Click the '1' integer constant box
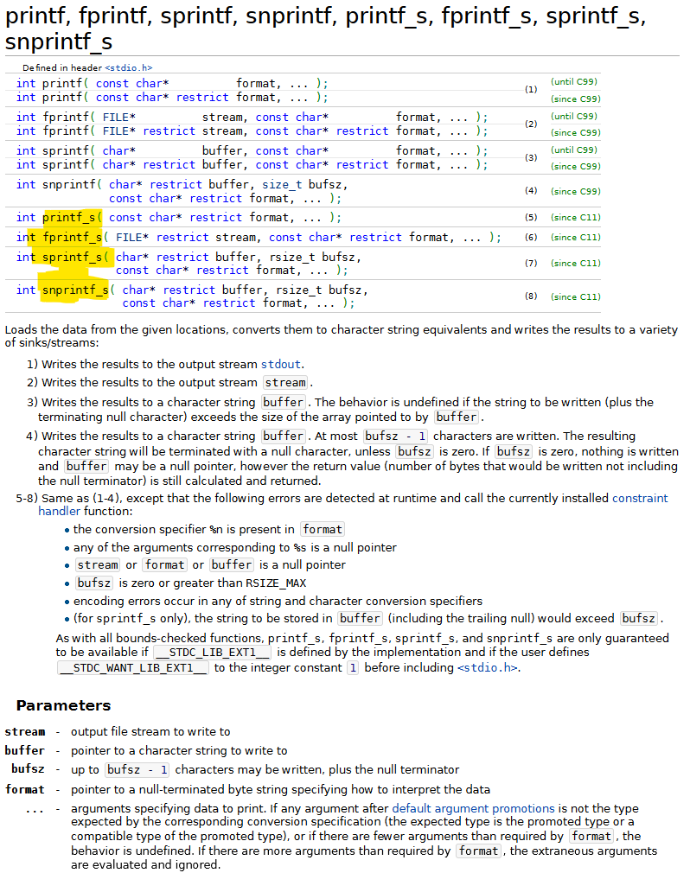 point(353,667)
